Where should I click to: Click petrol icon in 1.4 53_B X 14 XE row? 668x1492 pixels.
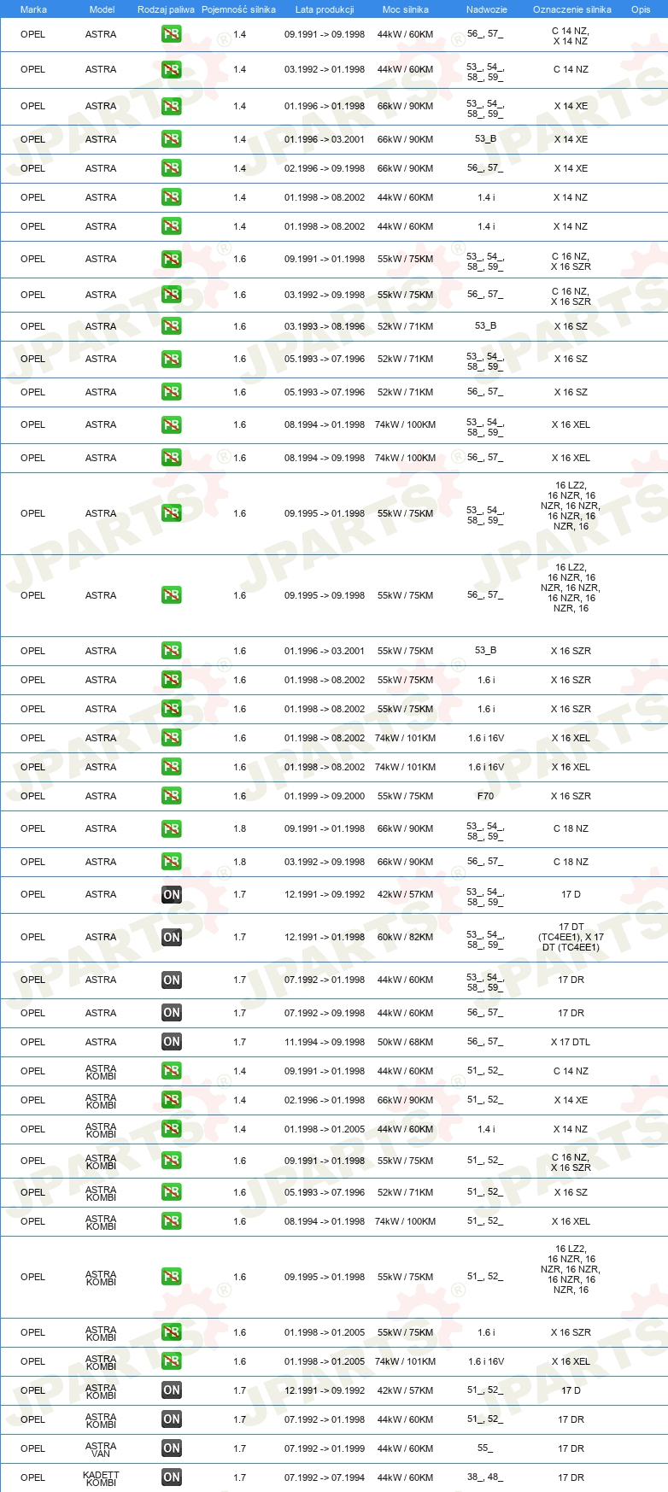[x=172, y=139]
